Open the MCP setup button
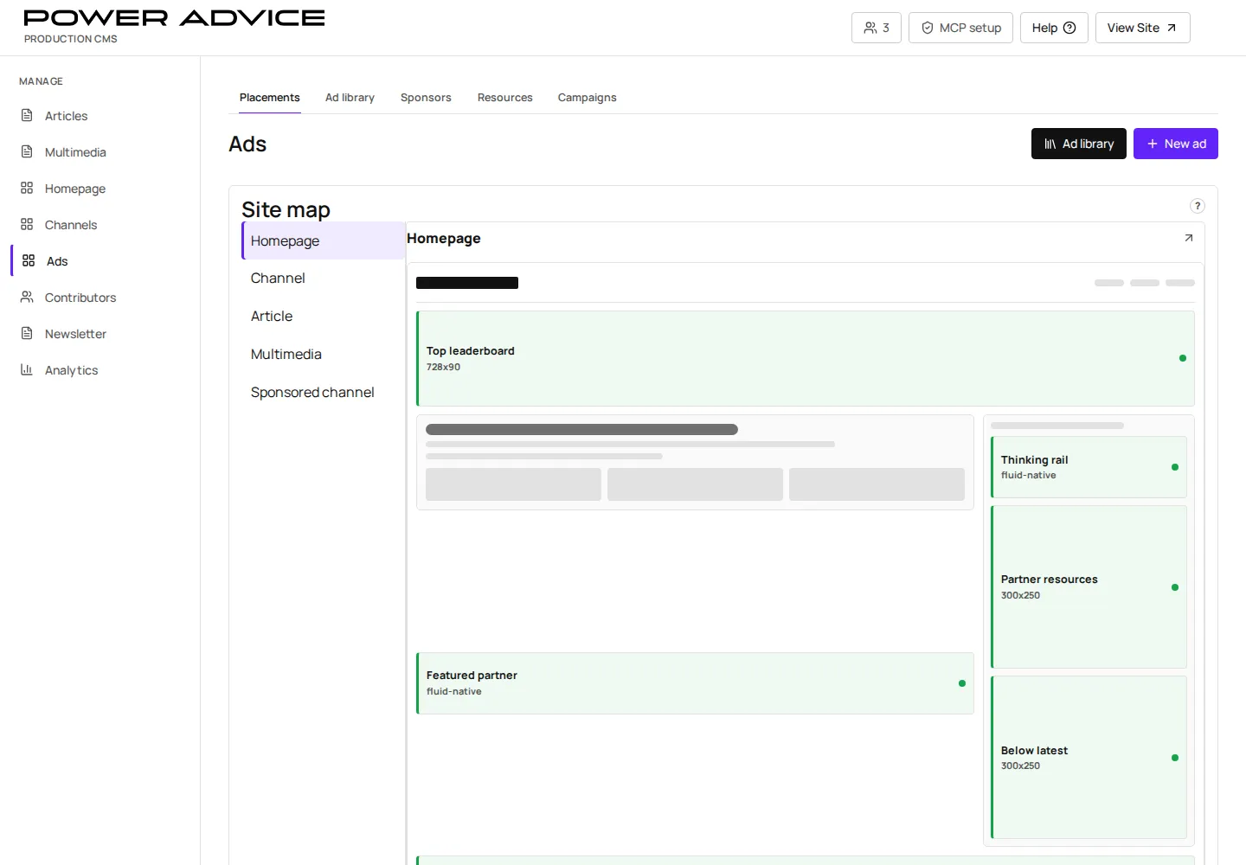The width and height of the screenshot is (1246, 865). coord(960,28)
